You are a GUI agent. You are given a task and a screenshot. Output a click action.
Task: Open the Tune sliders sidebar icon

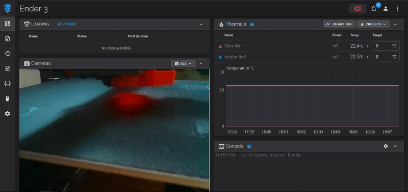[x=8, y=69]
